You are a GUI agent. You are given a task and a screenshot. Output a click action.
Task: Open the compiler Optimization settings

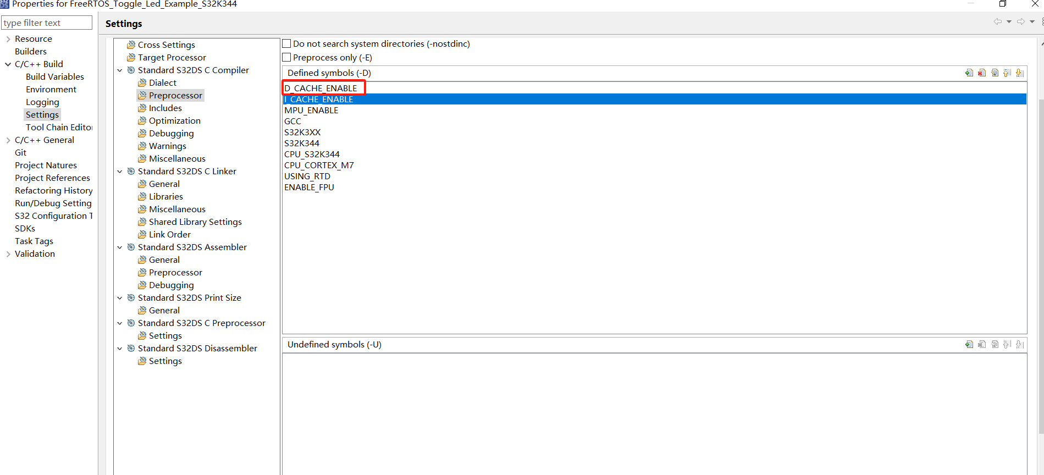coord(174,120)
